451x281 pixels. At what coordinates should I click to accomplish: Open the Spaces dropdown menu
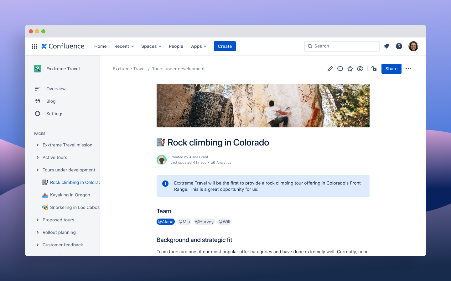coord(151,46)
